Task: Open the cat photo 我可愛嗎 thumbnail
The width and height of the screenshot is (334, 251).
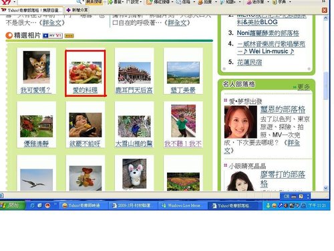Action: pos(37,67)
